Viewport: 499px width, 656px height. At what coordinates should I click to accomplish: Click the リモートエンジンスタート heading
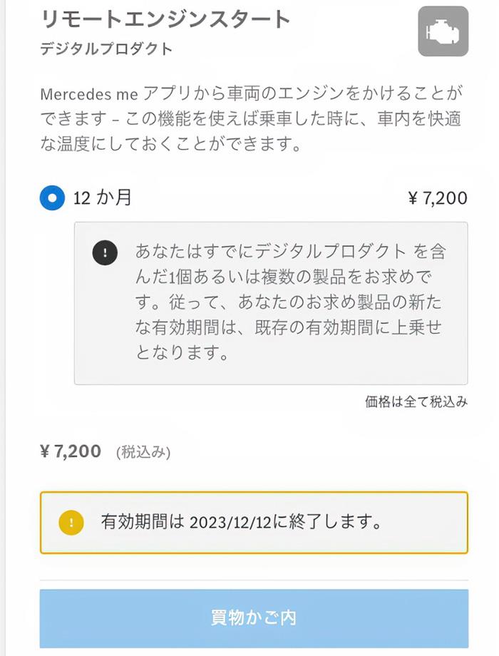click(x=165, y=19)
